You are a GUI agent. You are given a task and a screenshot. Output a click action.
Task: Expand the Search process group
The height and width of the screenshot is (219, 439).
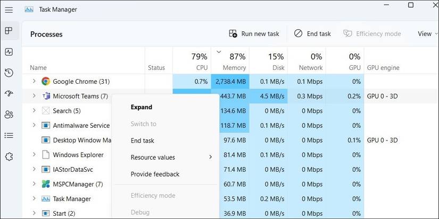(34, 111)
